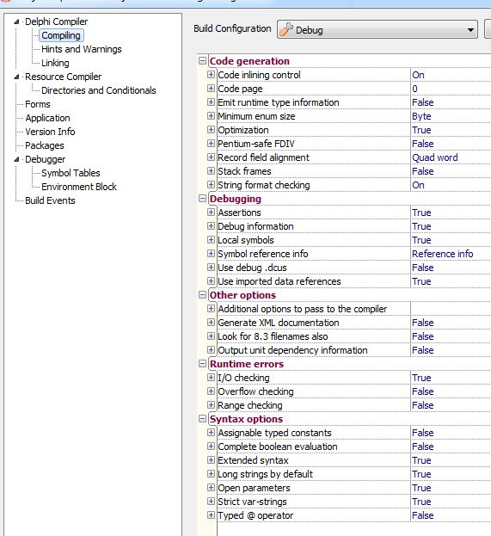The height and width of the screenshot is (536, 491).
Task: Open the Forms options page
Action: coord(38,104)
